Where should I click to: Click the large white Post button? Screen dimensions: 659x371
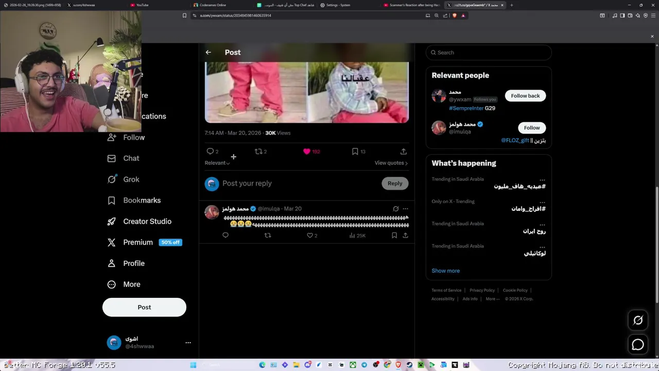[144, 307]
